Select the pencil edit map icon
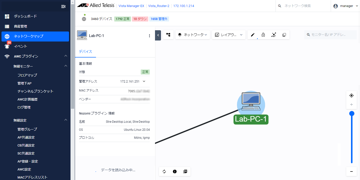The image size is (360, 180). pos(253,35)
